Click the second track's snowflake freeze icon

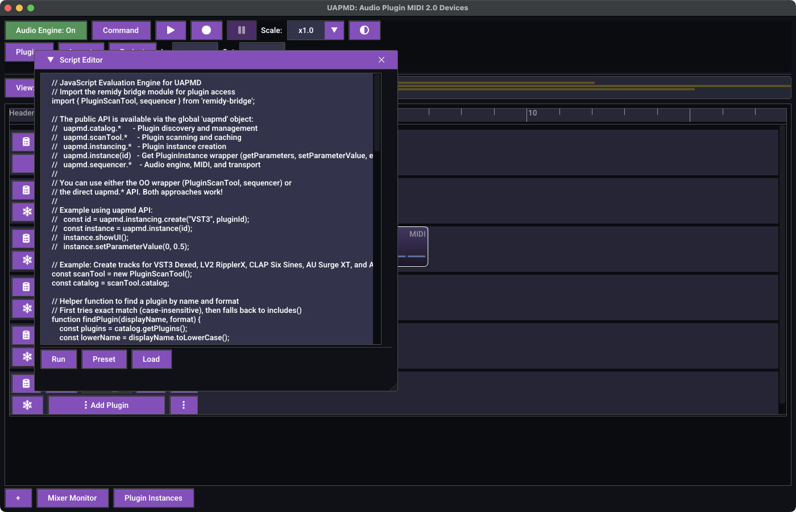[x=23, y=212]
